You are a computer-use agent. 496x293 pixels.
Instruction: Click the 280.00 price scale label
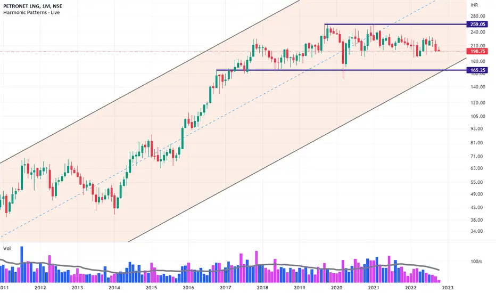(478, 16)
